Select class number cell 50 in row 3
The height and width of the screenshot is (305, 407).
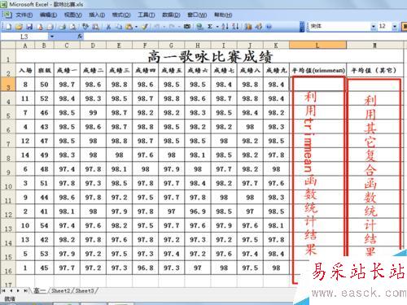[44, 85]
